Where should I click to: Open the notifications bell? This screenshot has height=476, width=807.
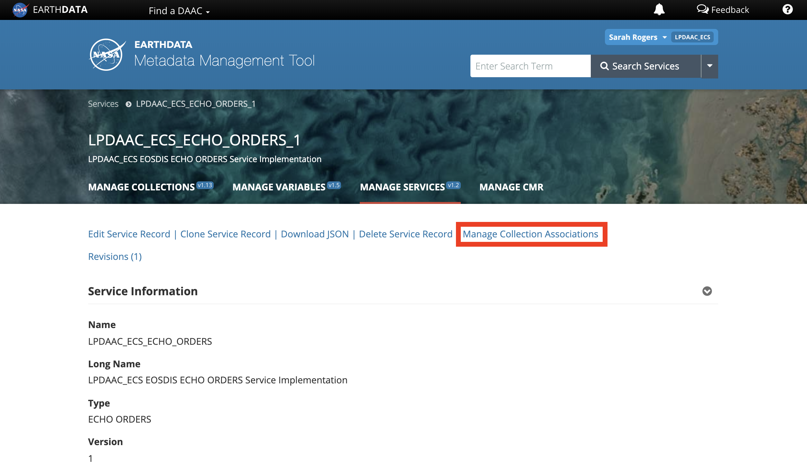[659, 9]
